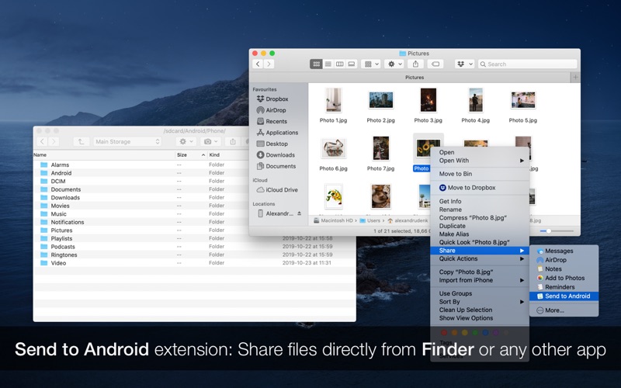
Task: Choose Move to Bin
Action: pos(480,174)
